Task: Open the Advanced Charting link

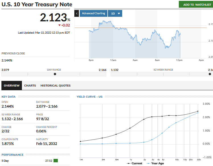Action: [93, 13]
